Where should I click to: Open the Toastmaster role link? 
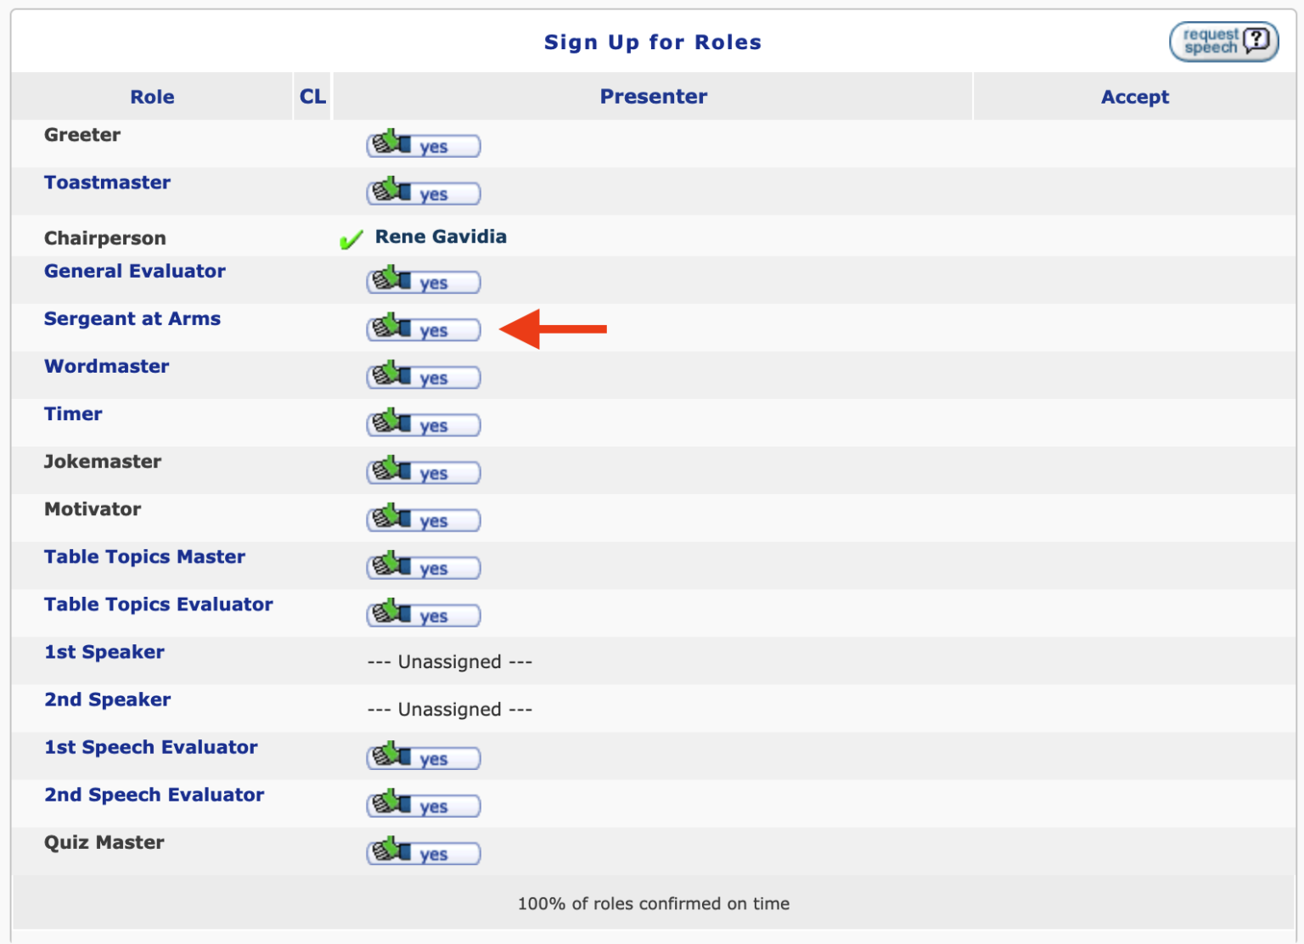(107, 183)
